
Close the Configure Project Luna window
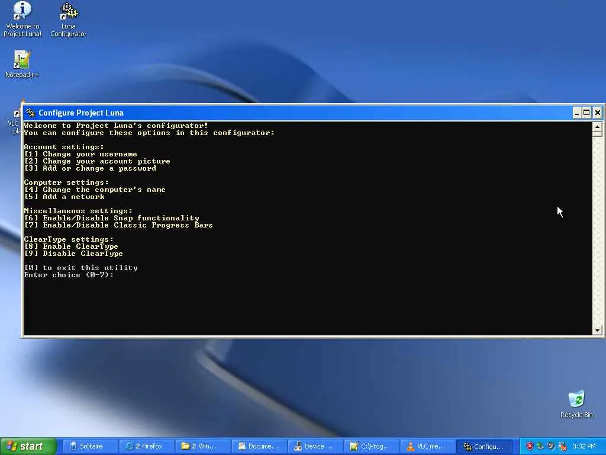point(597,113)
